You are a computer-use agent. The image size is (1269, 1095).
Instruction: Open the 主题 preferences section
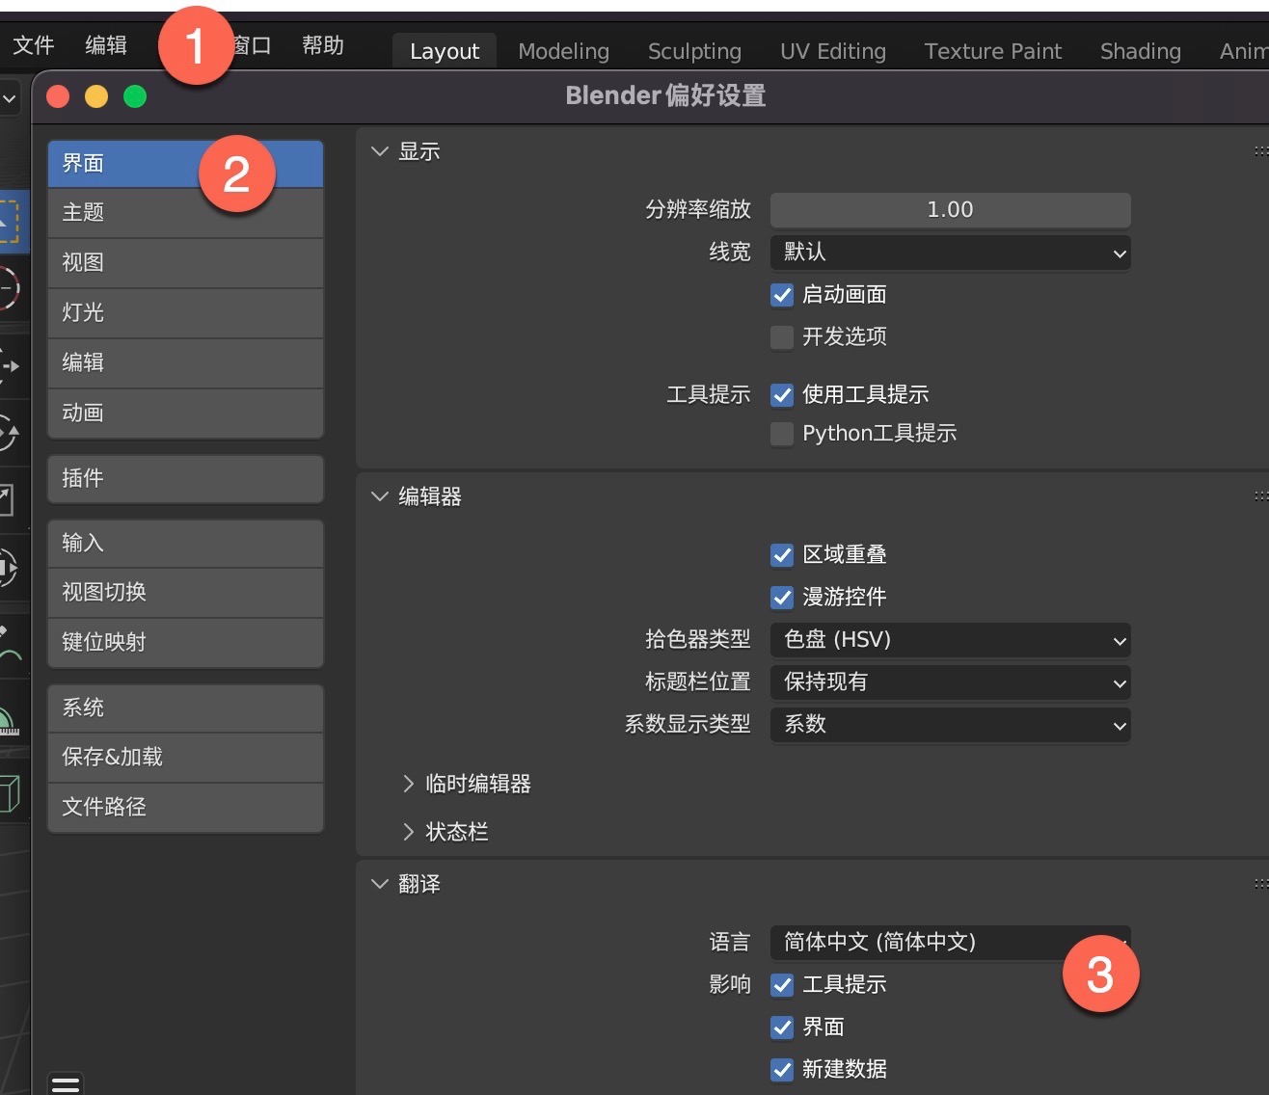click(x=185, y=213)
